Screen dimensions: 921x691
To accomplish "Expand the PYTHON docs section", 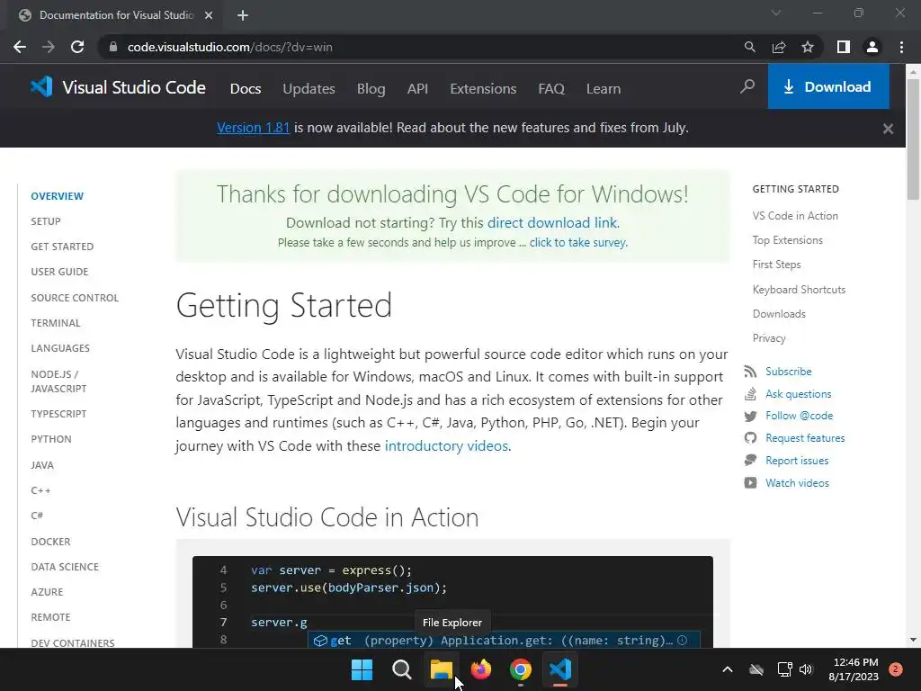I will (51, 439).
